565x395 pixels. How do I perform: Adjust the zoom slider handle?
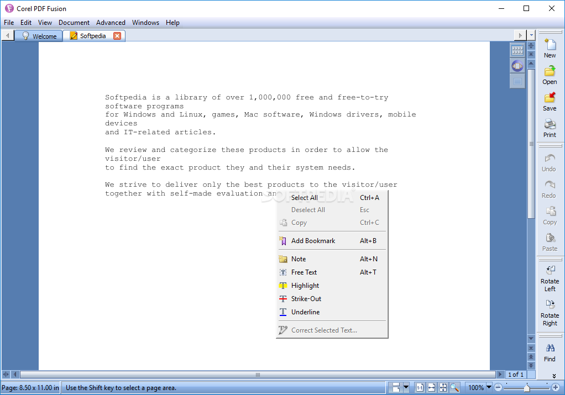pos(527,387)
